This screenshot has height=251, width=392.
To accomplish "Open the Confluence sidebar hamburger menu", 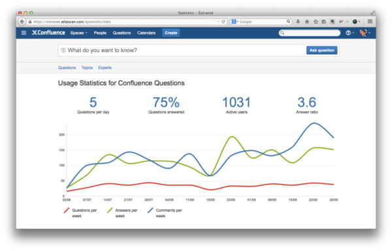I will coord(24,33).
